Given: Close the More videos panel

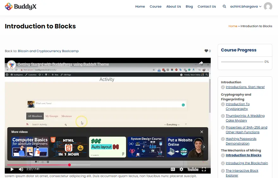Looking at the screenshot, I should pos(202,132).
